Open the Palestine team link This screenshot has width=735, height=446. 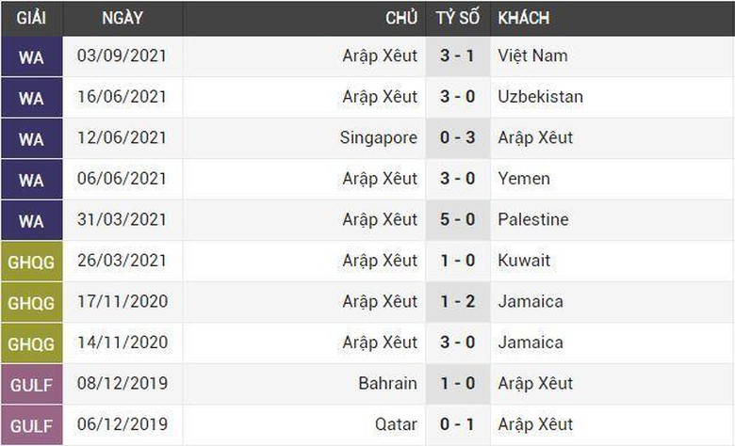[533, 219]
